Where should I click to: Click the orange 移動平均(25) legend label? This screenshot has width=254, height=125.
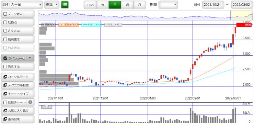69,25
